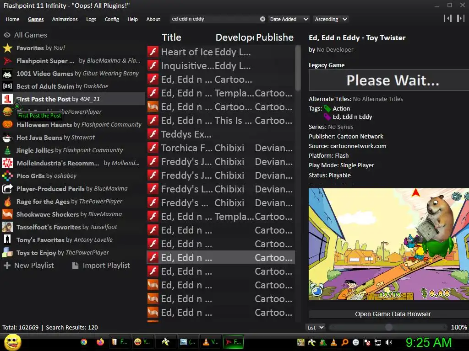
Task: Click the green Action tag icon
Action: point(327,109)
